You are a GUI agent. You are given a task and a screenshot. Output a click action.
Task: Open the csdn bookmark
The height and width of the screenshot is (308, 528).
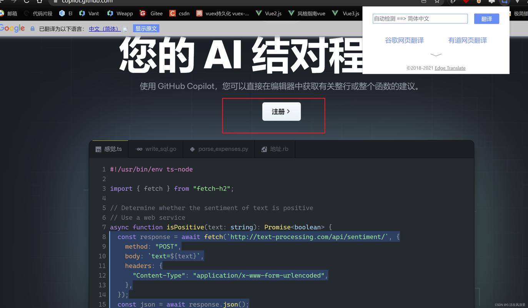point(180,13)
